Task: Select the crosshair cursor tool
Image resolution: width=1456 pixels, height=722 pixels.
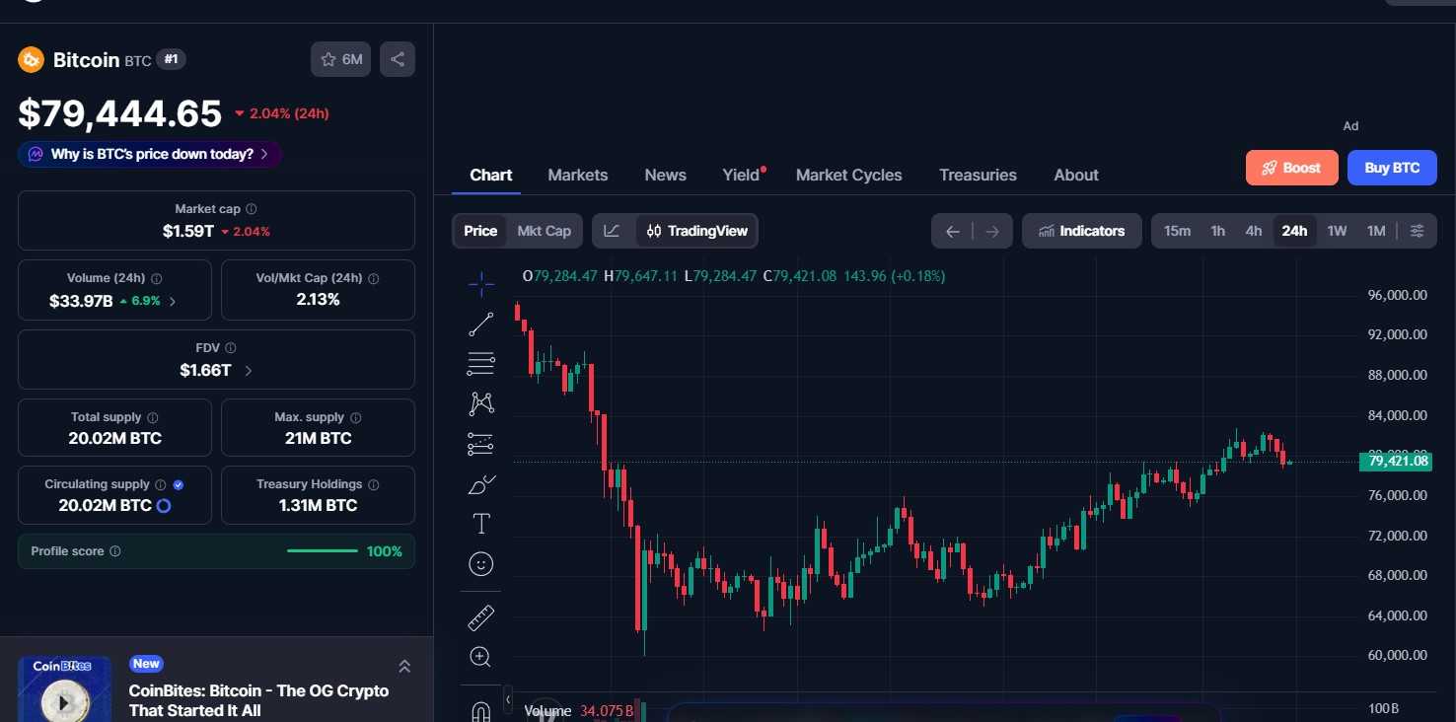Action: [x=481, y=284]
